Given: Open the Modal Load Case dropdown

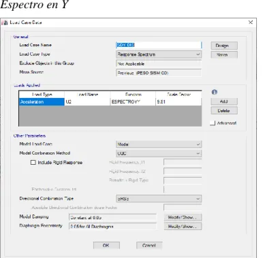Looking at the screenshot, I should [159, 144].
